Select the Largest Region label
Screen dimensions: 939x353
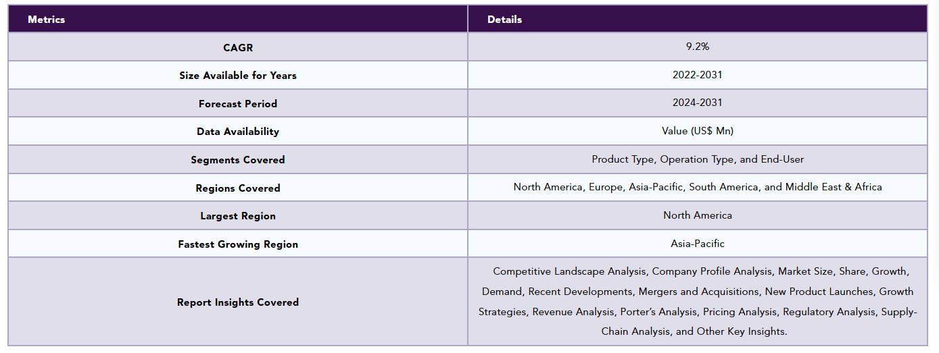(x=238, y=216)
